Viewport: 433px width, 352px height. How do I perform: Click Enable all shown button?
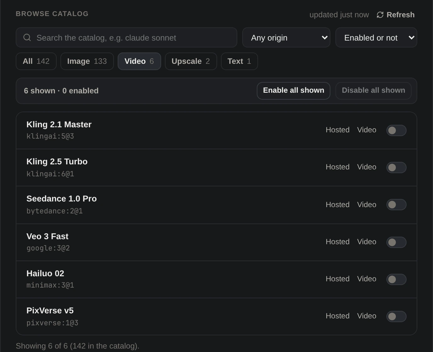(x=294, y=91)
